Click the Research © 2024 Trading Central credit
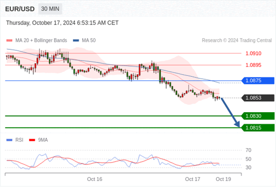The width and height of the screenshot is (276, 187). pos(237,40)
